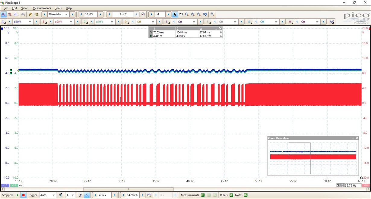
Task: Click green Start capture arrow
Action: (18, 195)
